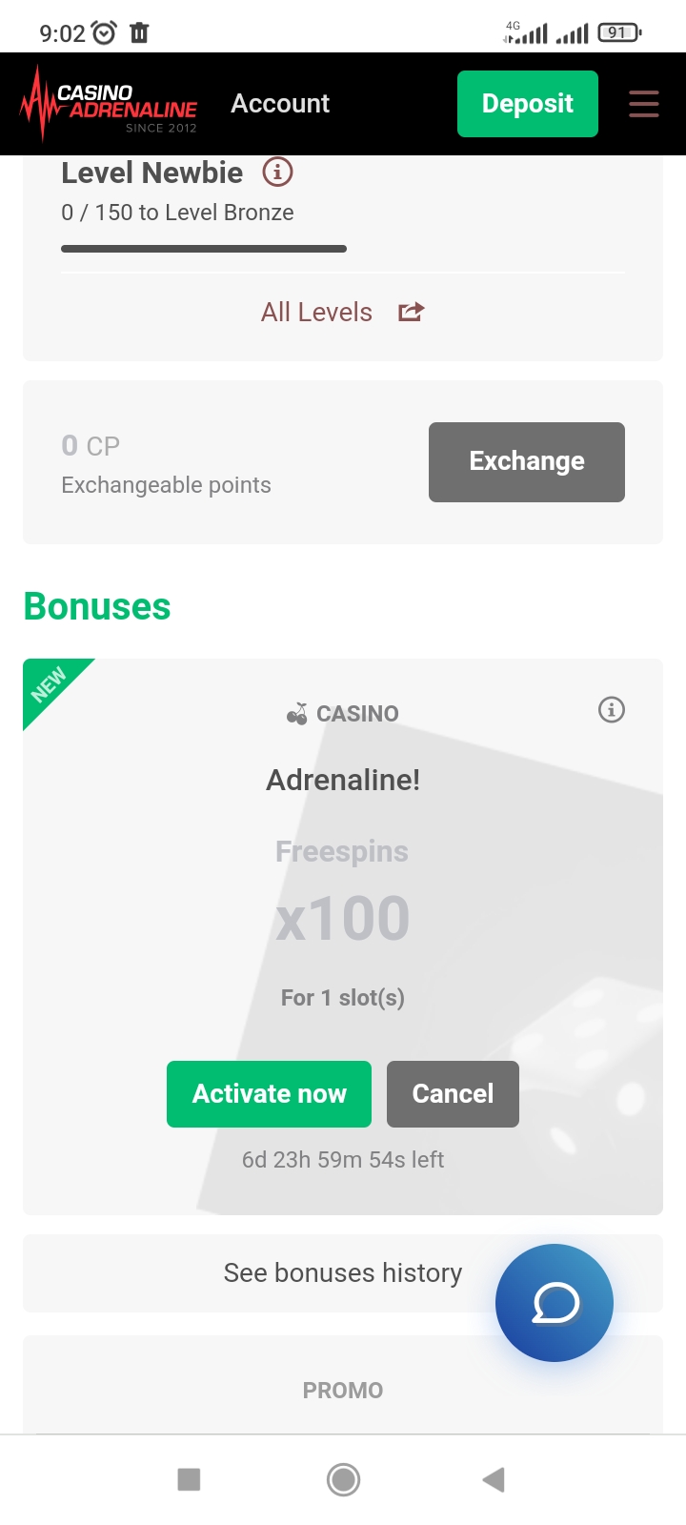The height and width of the screenshot is (1525, 686).
Task: Tap the green NEW ribbon badge
Action: (50, 684)
